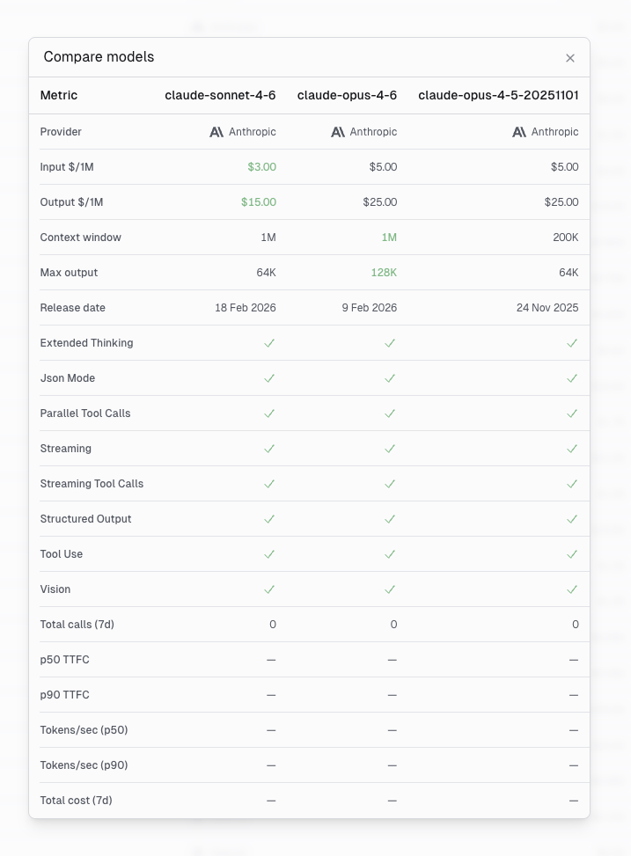The height and width of the screenshot is (856, 631).
Task: Click Total calls value 0 for claude-opus-4-6
Action: pos(393,625)
